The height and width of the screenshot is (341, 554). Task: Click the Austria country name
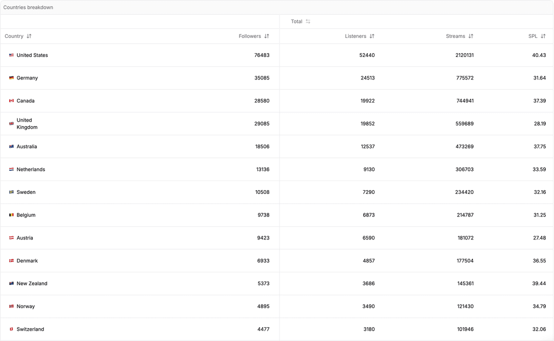click(25, 237)
